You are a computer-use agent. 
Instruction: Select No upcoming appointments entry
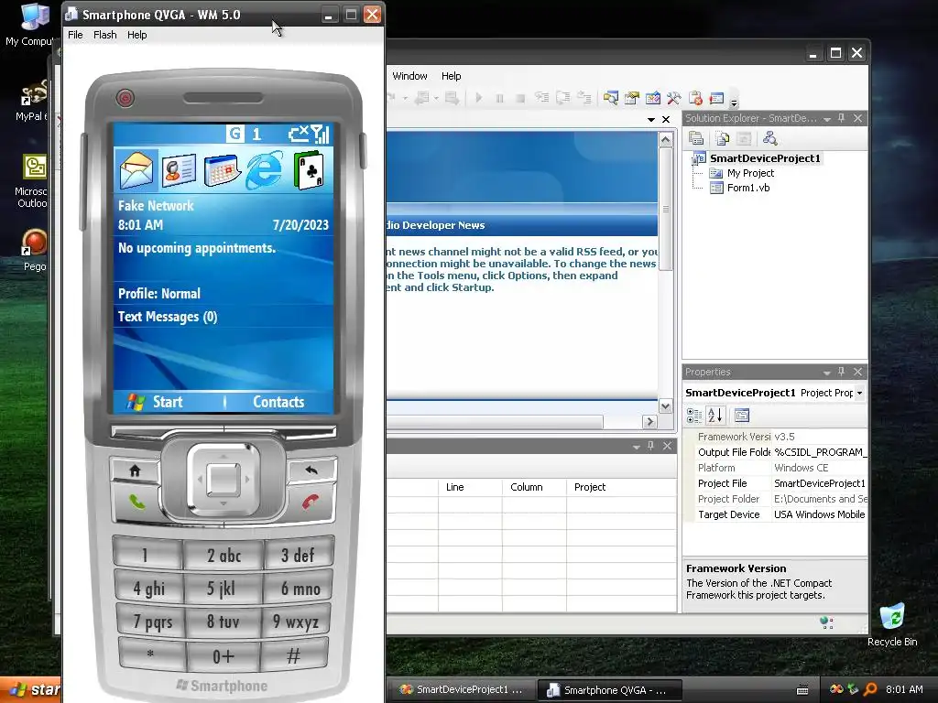224,248
